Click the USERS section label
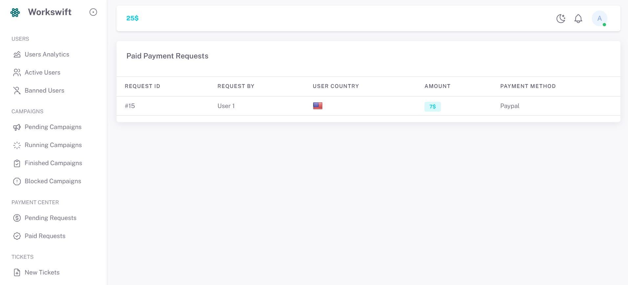Viewport: 628px width, 285px height. [20, 39]
